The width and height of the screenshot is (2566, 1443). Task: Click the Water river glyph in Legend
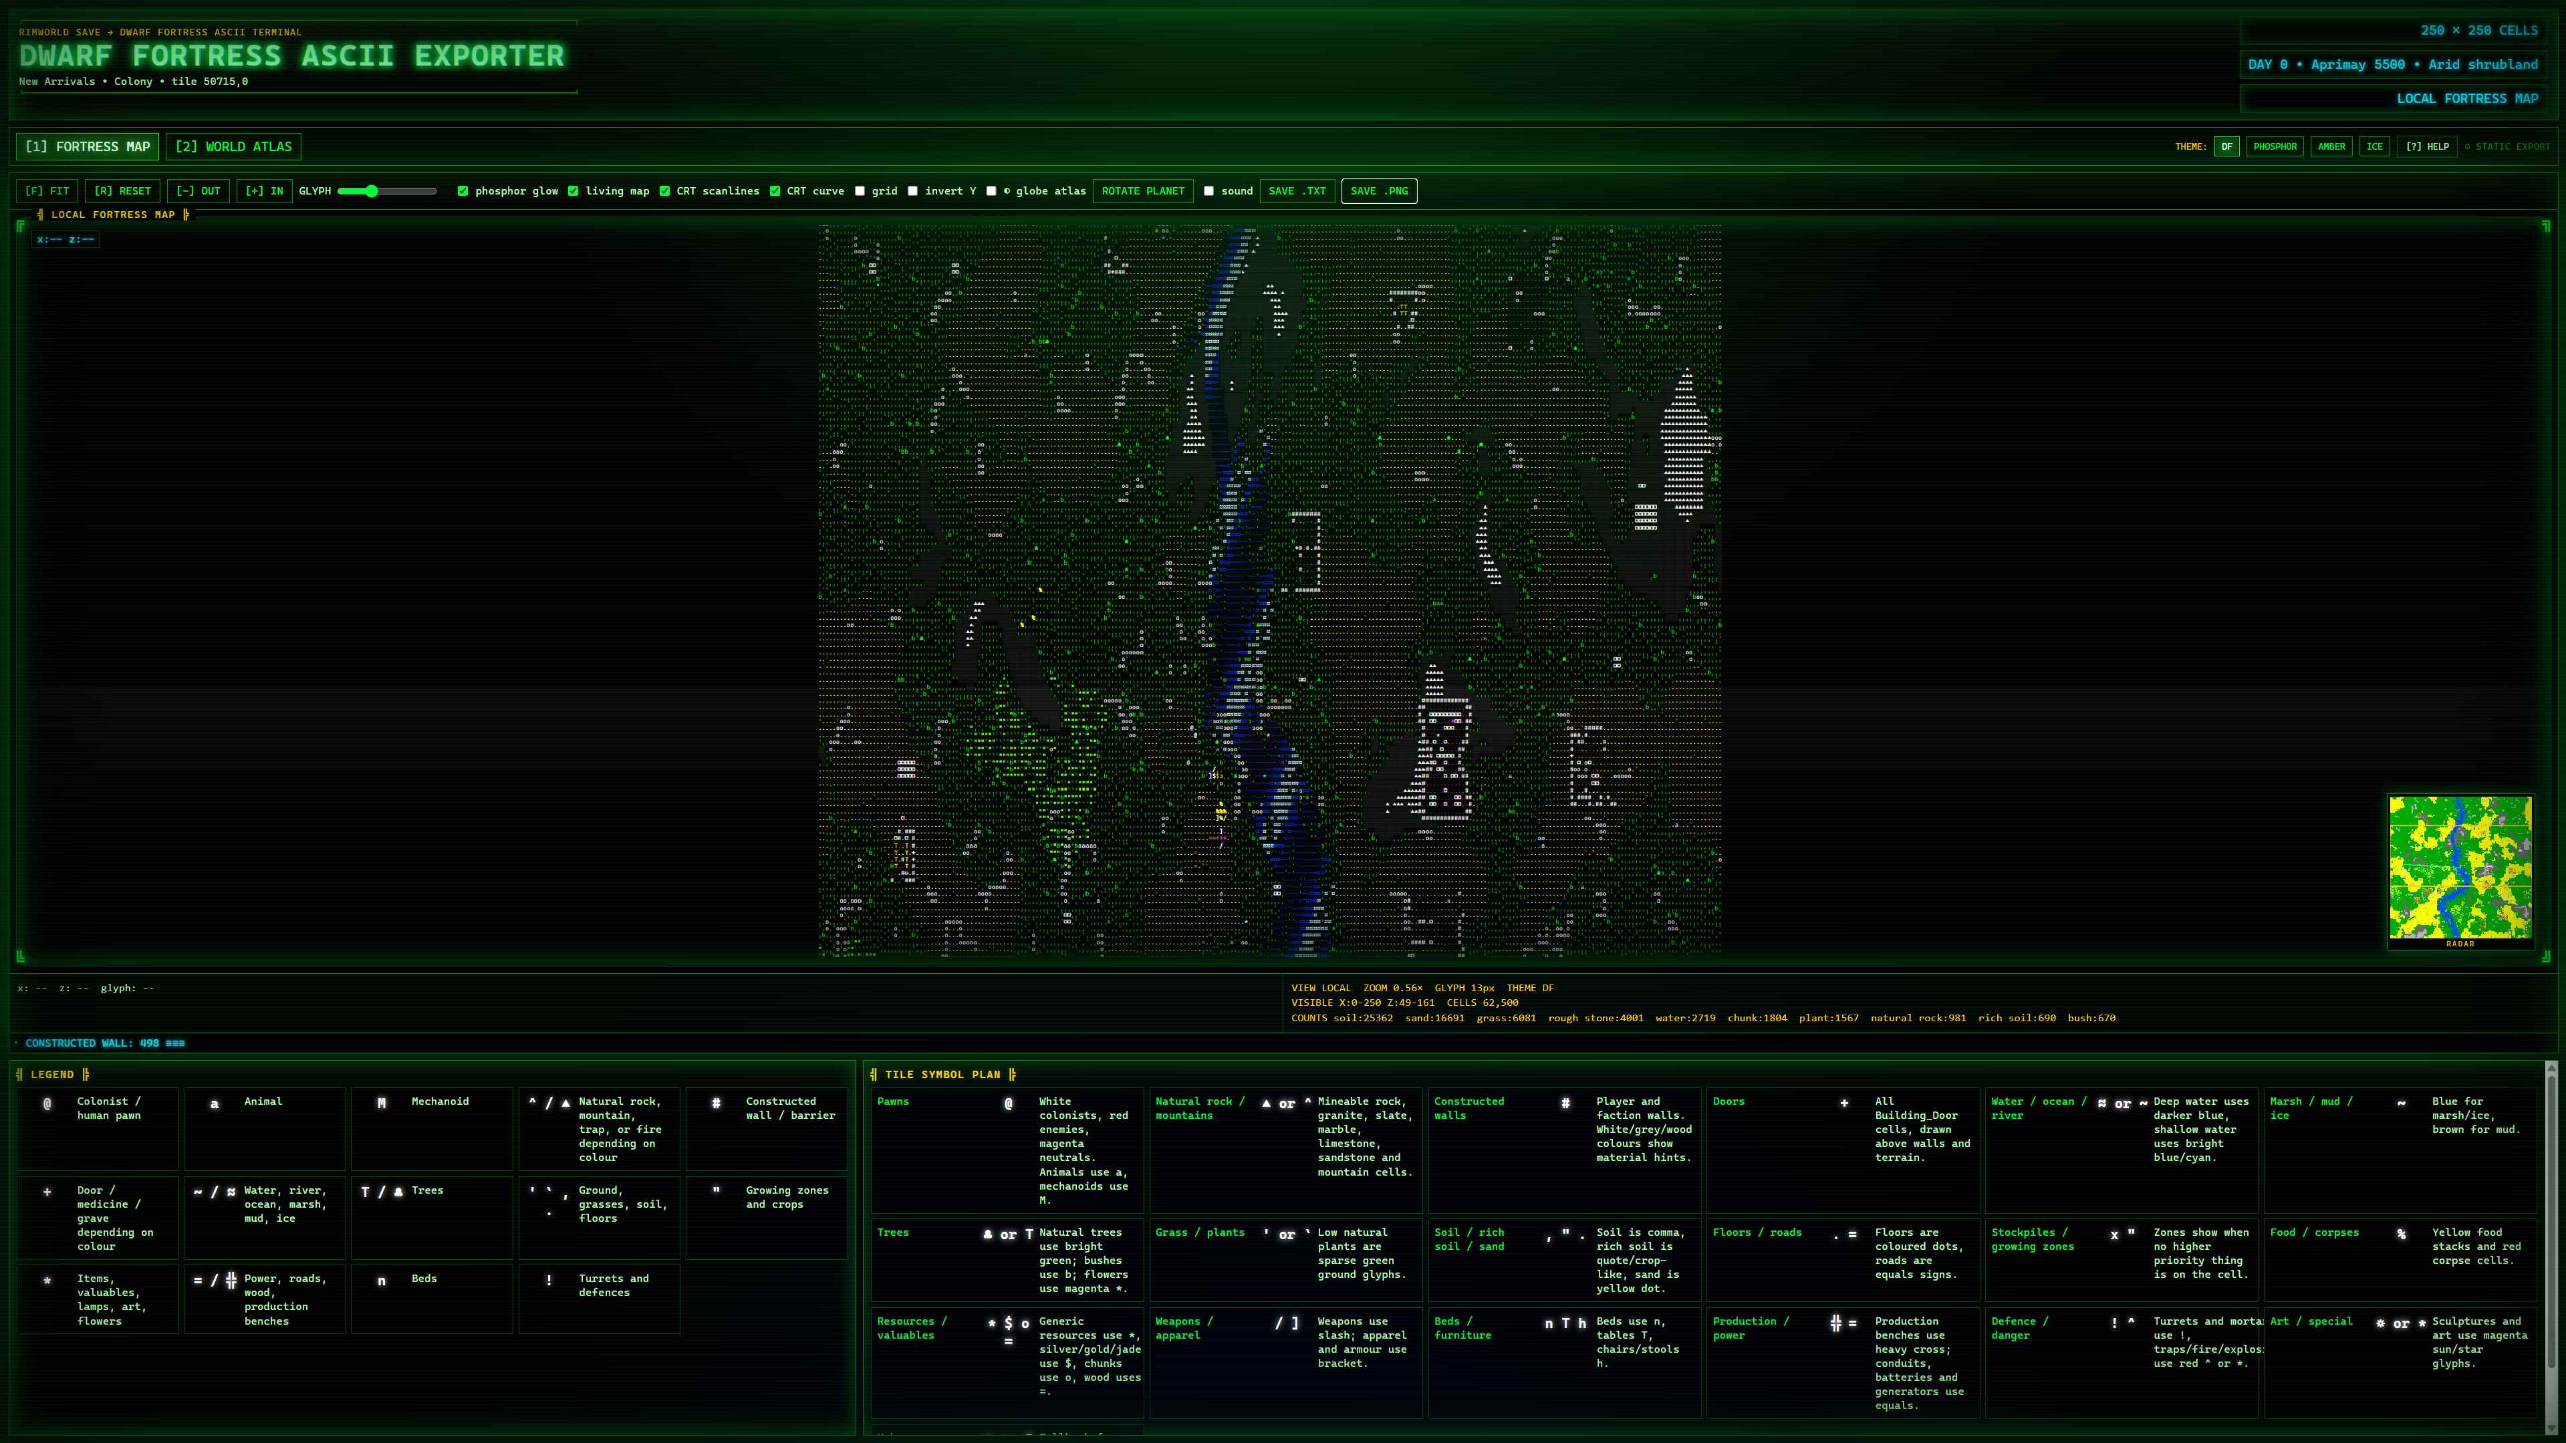214,1192
